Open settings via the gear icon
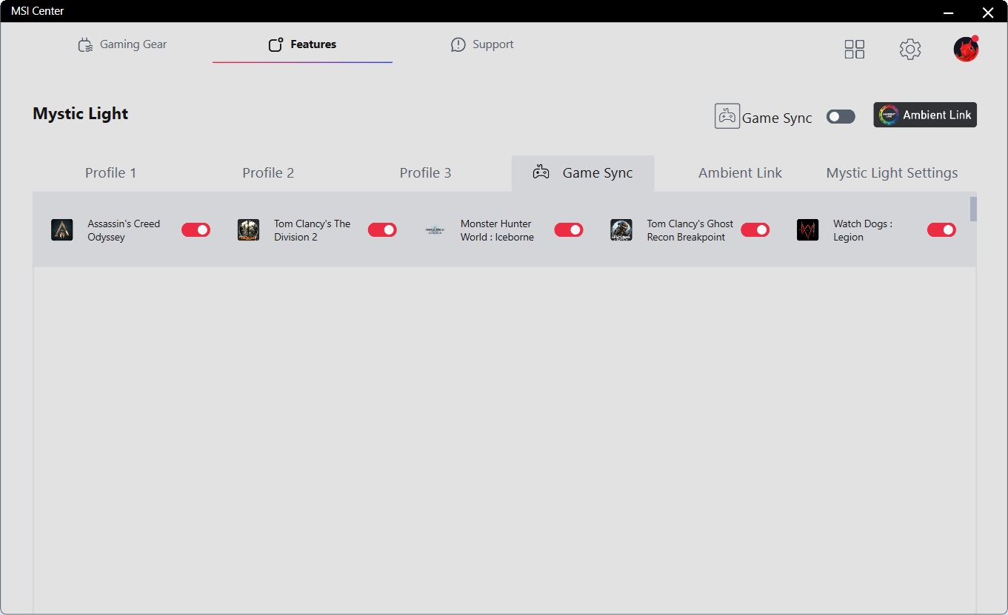Viewport: 1008px width, 615px height. 910,50
